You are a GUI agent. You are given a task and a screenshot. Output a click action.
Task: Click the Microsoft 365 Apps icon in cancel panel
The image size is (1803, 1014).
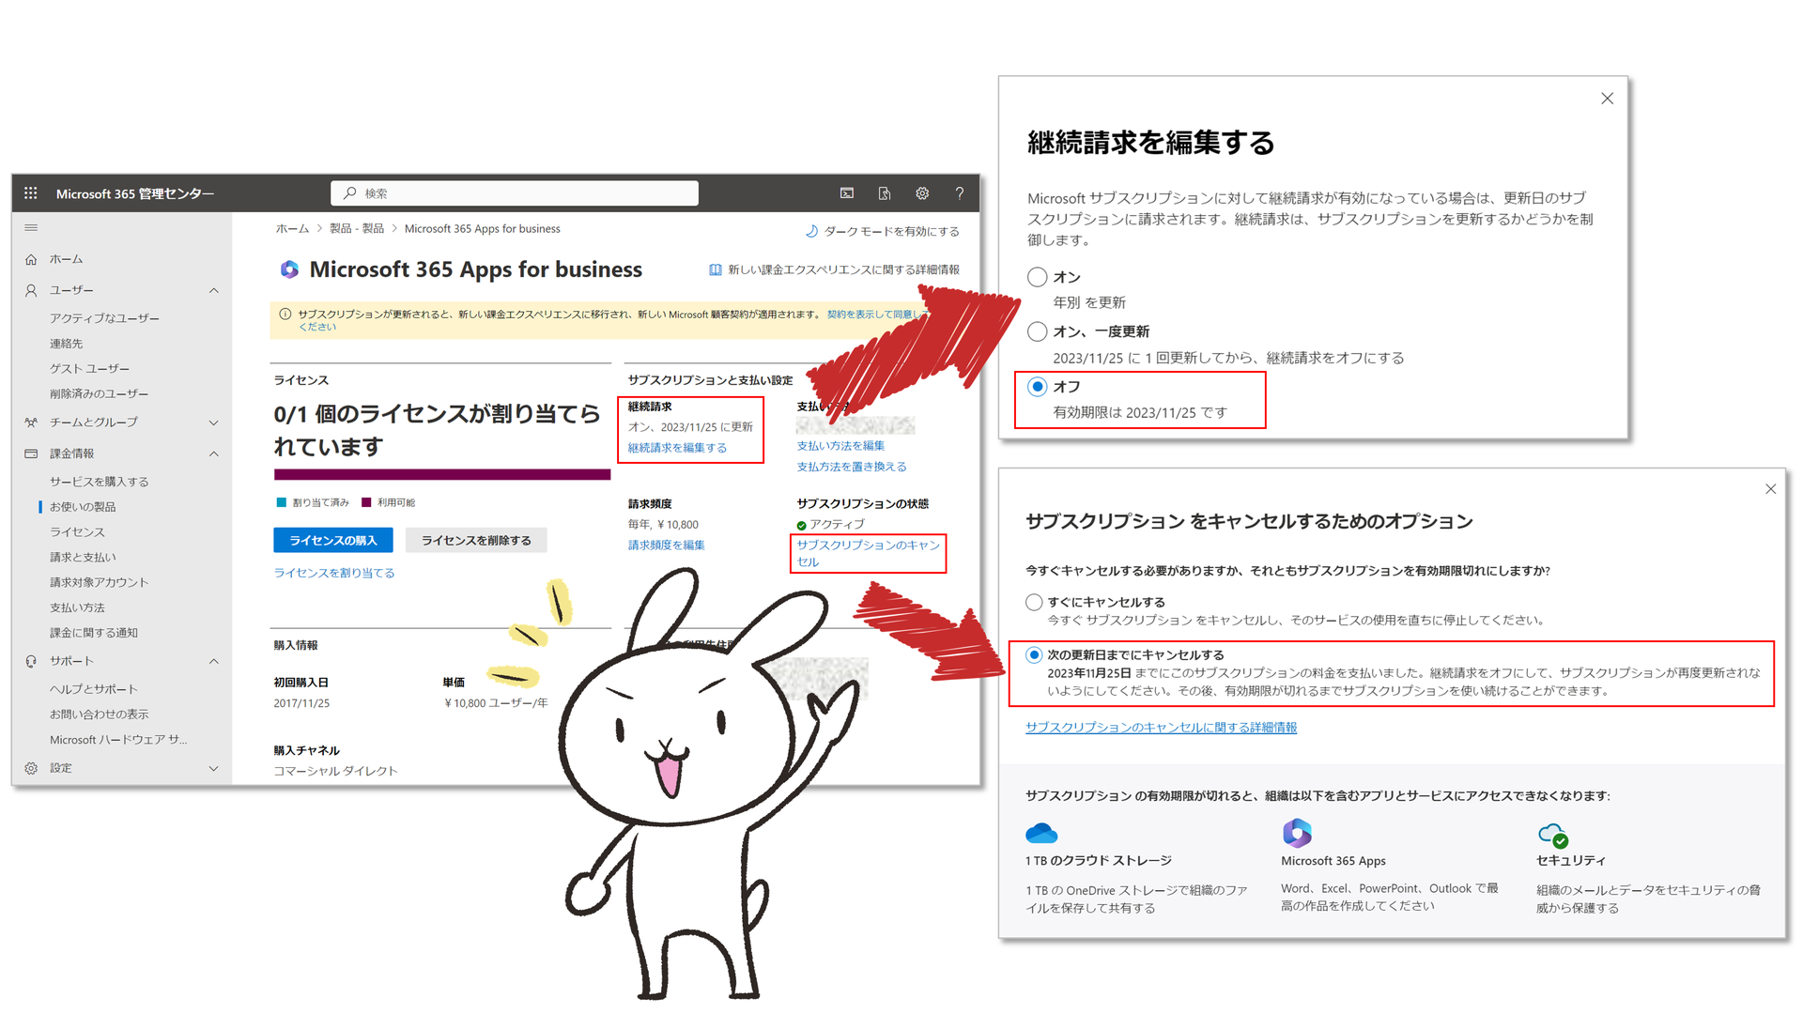(1297, 832)
